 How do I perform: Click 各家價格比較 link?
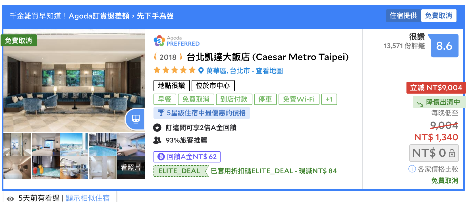(x=438, y=169)
